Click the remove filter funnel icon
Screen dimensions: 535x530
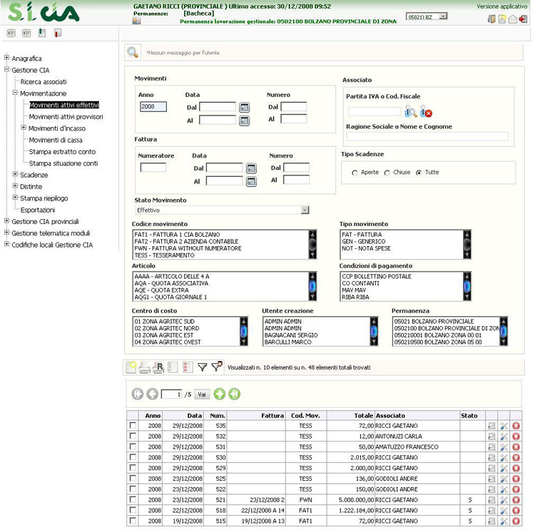(x=217, y=367)
